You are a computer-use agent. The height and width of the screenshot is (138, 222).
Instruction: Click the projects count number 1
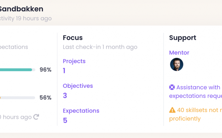click(x=64, y=70)
